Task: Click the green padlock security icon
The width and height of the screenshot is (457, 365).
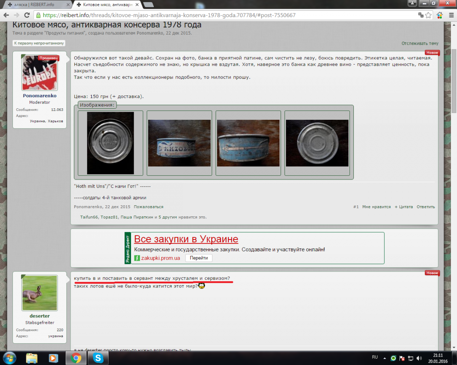Action: click(38, 15)
